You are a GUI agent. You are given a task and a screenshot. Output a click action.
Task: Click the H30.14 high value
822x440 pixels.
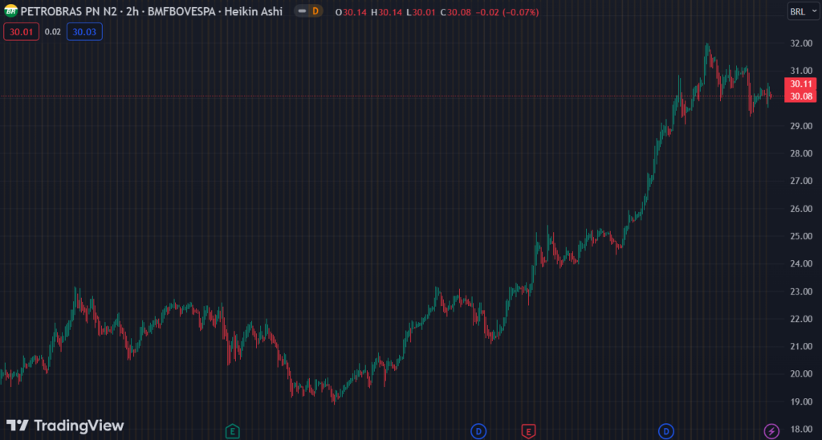(x=386, y=11)
